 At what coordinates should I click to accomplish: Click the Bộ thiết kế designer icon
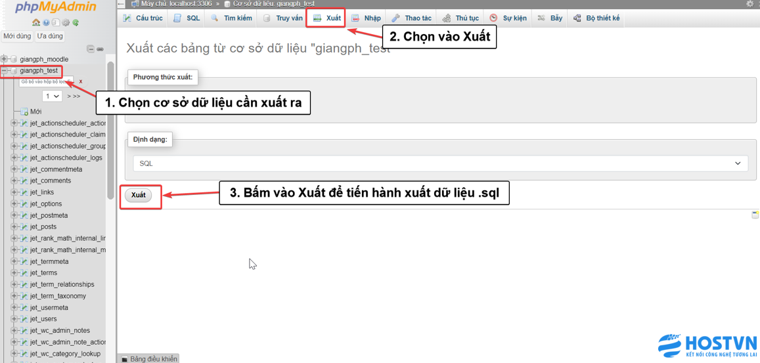(577, 18)
